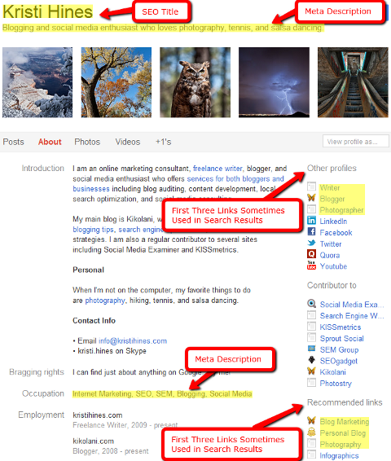
Task: Click the Social Media Examiner icon
Action: pyautogui.click(x=311, y=304)
